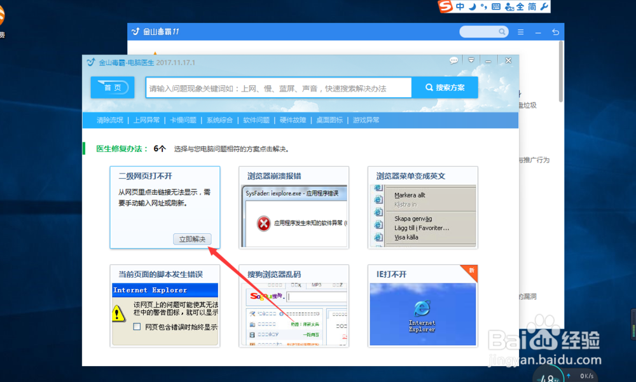Select the 二级网页打不开 card title
Viewport: 636px width, 382px height.
coord(145,176)
